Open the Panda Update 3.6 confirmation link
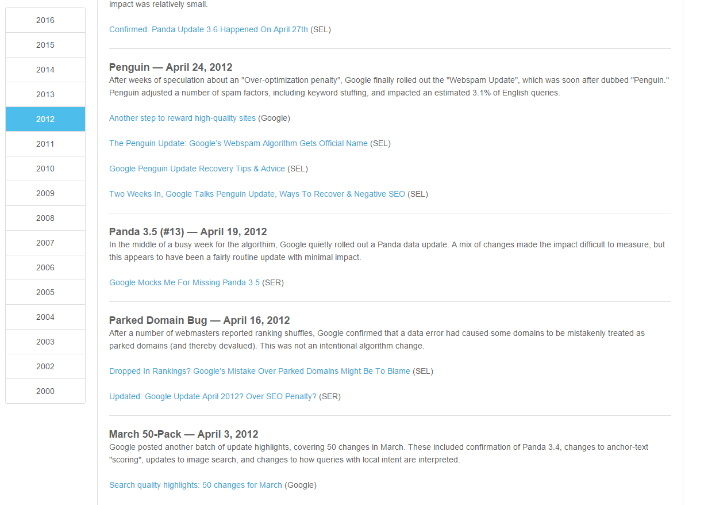This screenshot has height=505, width=708. pos(209,29)
